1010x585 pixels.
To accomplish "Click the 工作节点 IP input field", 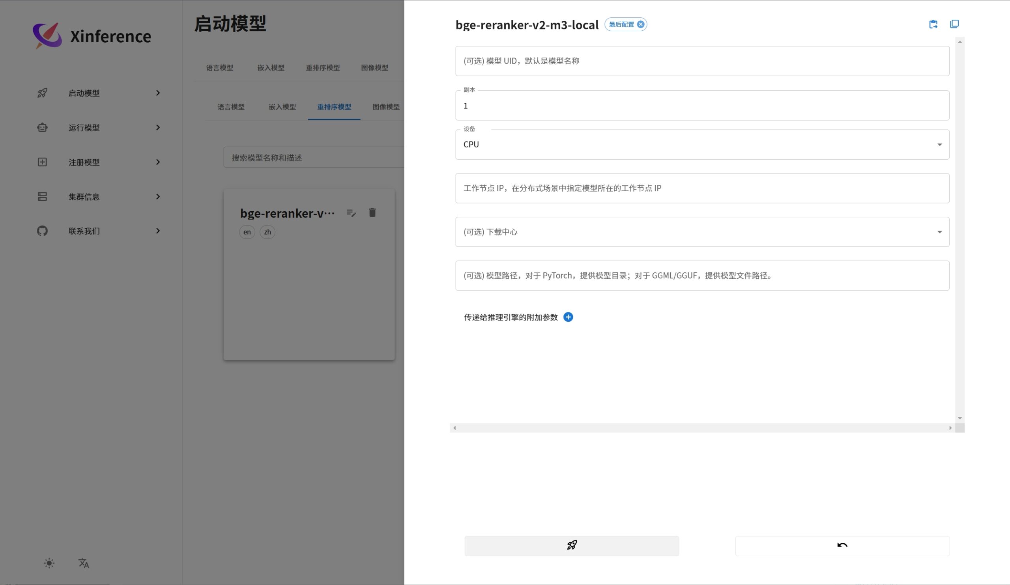I will 702,188.
